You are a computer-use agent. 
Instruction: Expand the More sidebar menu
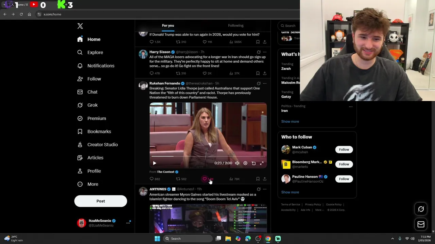point(88,184)
